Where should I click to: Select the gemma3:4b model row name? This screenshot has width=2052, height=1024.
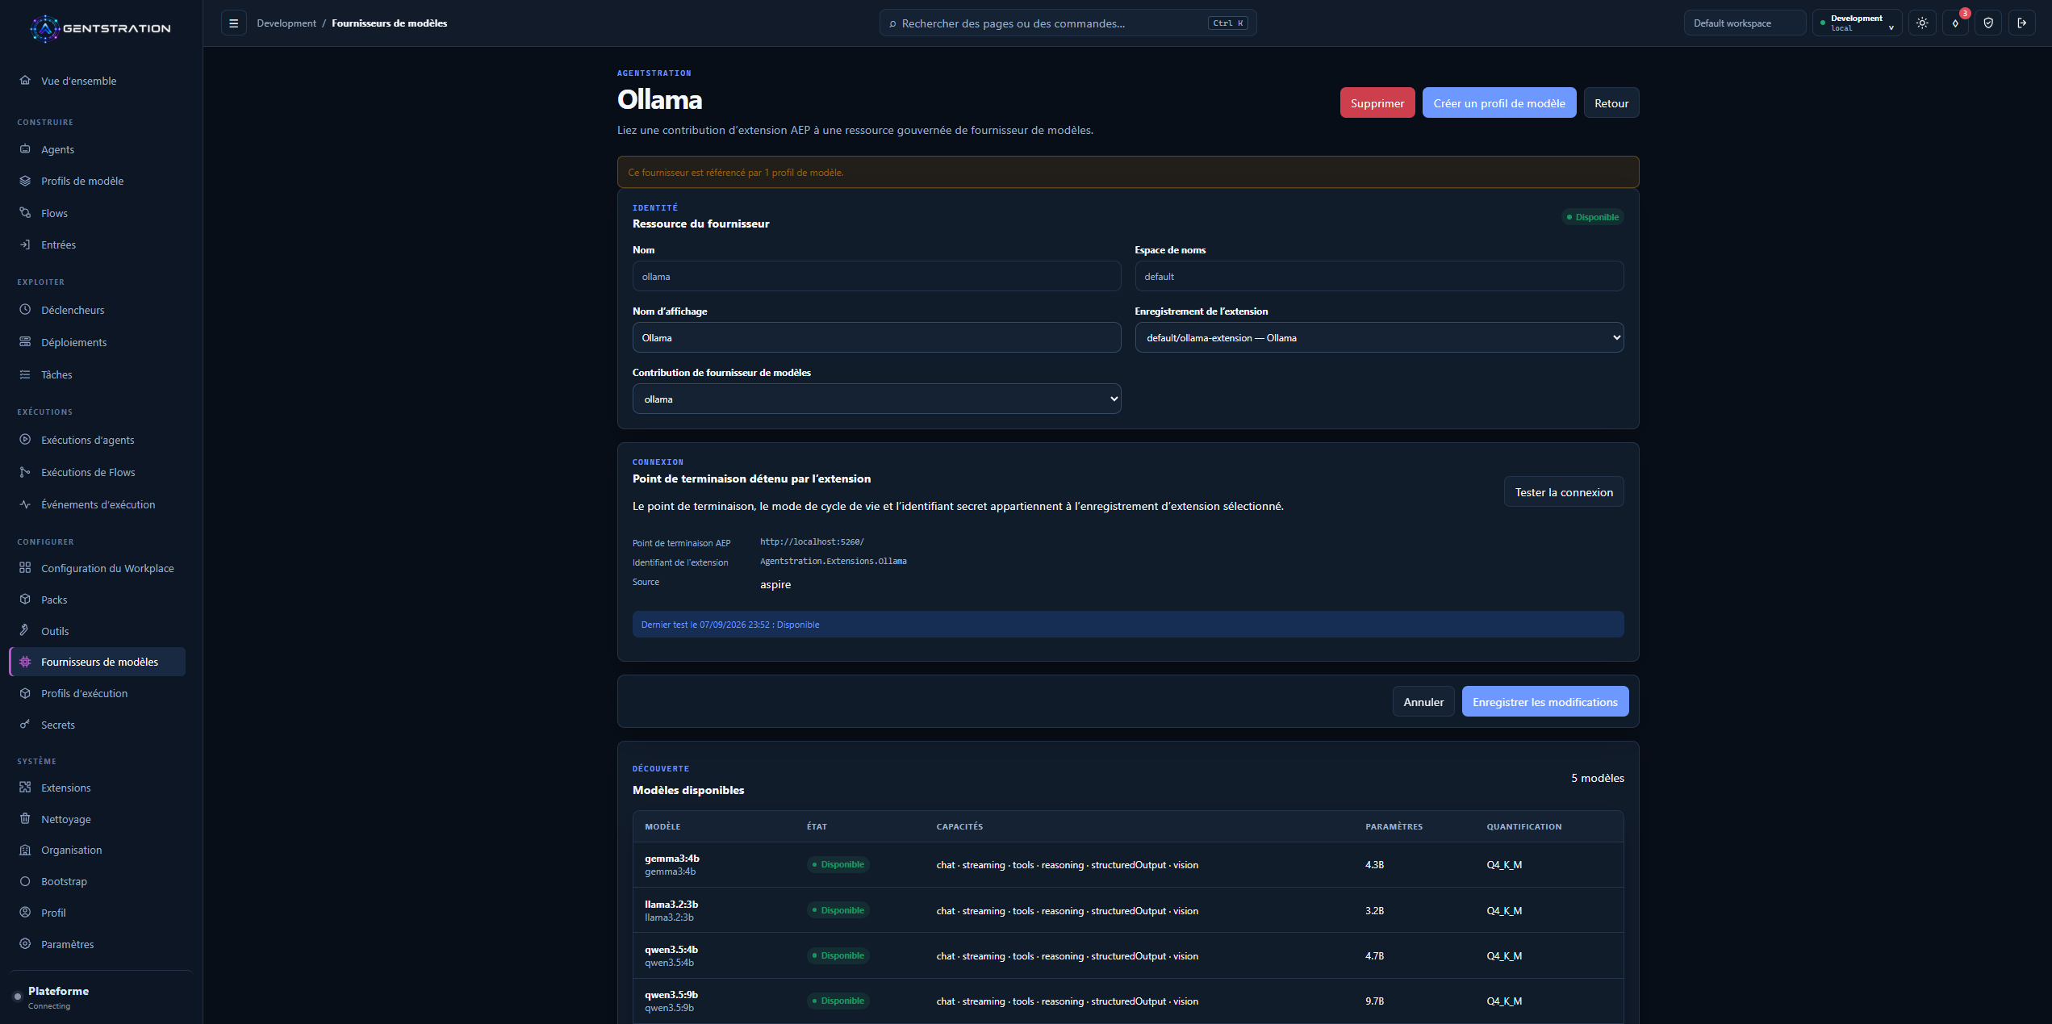coord(672,859)
